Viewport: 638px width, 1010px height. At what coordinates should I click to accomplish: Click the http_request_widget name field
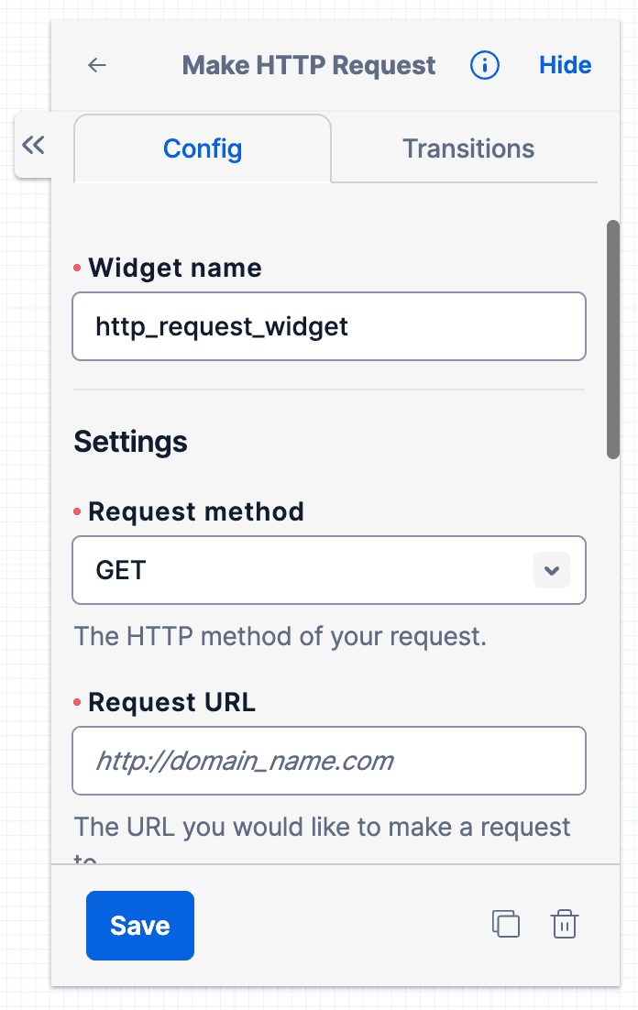click(x=329, y=326)
